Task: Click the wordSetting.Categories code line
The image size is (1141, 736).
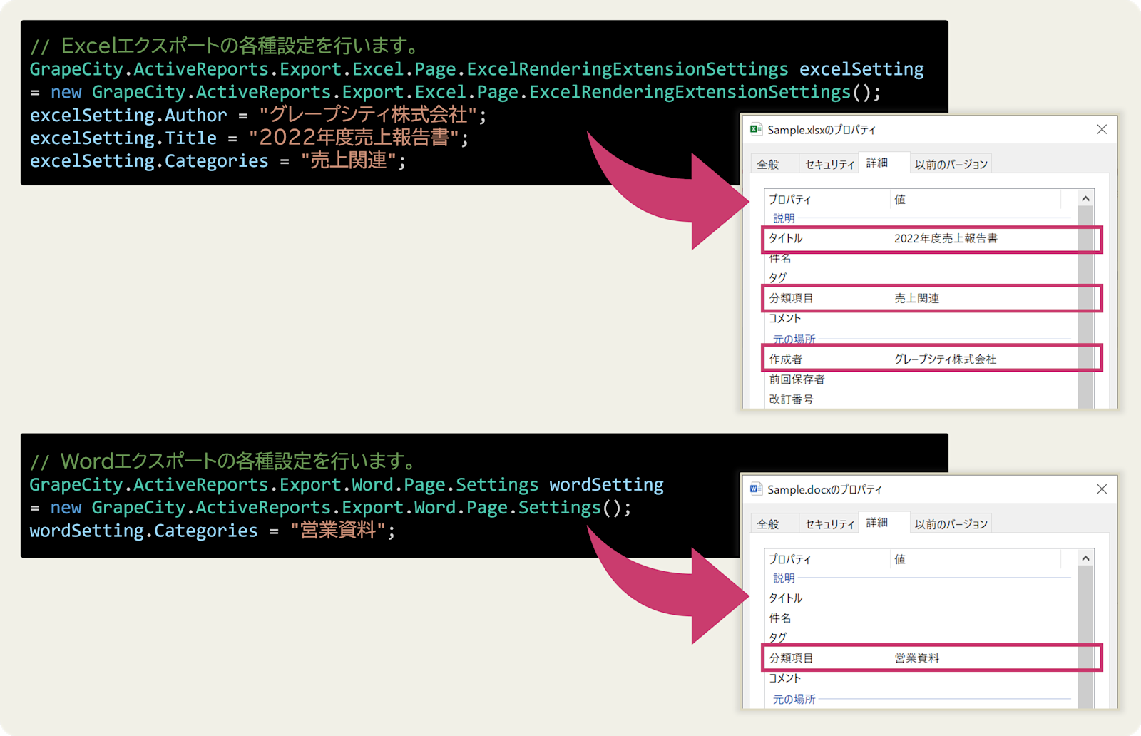Action: click(x=213, y=531)
